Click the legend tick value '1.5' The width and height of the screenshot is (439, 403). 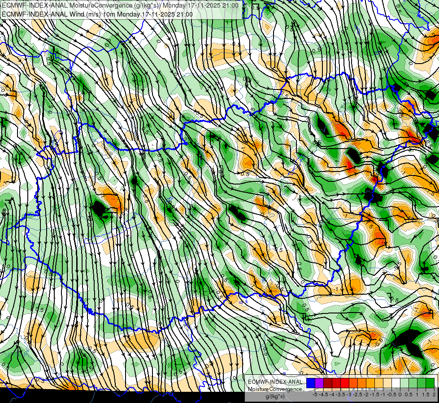[x=426, y=394]
